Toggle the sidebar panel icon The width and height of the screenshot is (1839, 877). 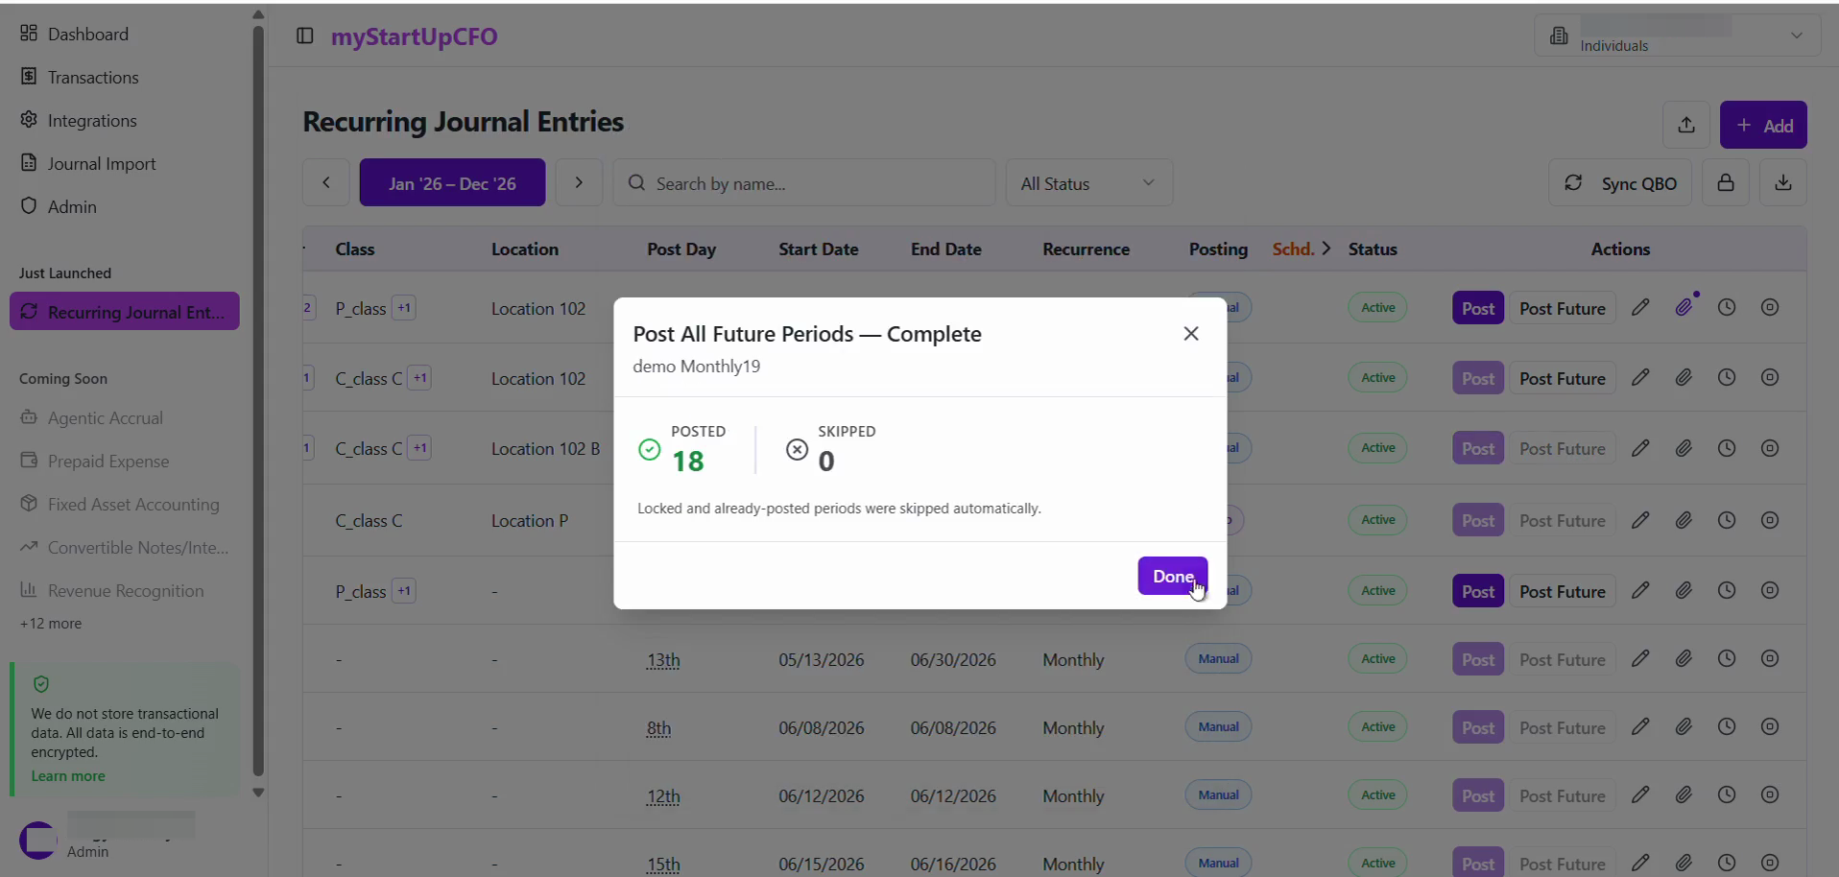tap(305, 36)
